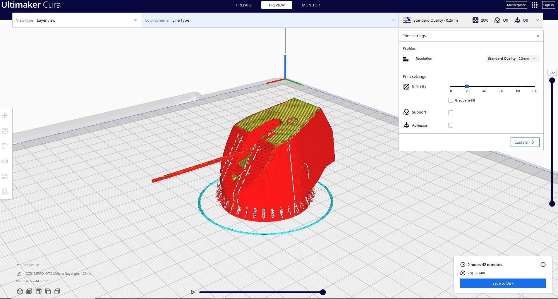Click the bottom handle of layer slider
The height and width of the screenshot is (299, 558).
(x=552, y=204)
